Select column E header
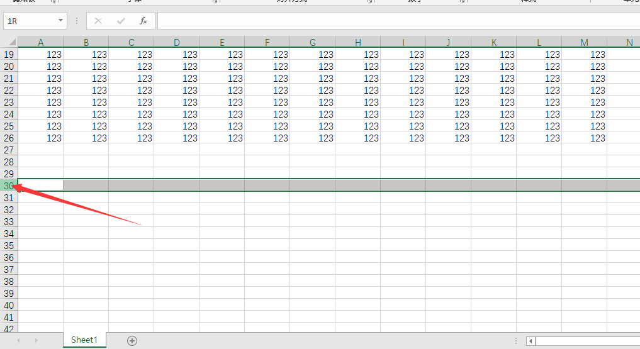This screenshot has height=349, width=640. (x=222, y=42)
